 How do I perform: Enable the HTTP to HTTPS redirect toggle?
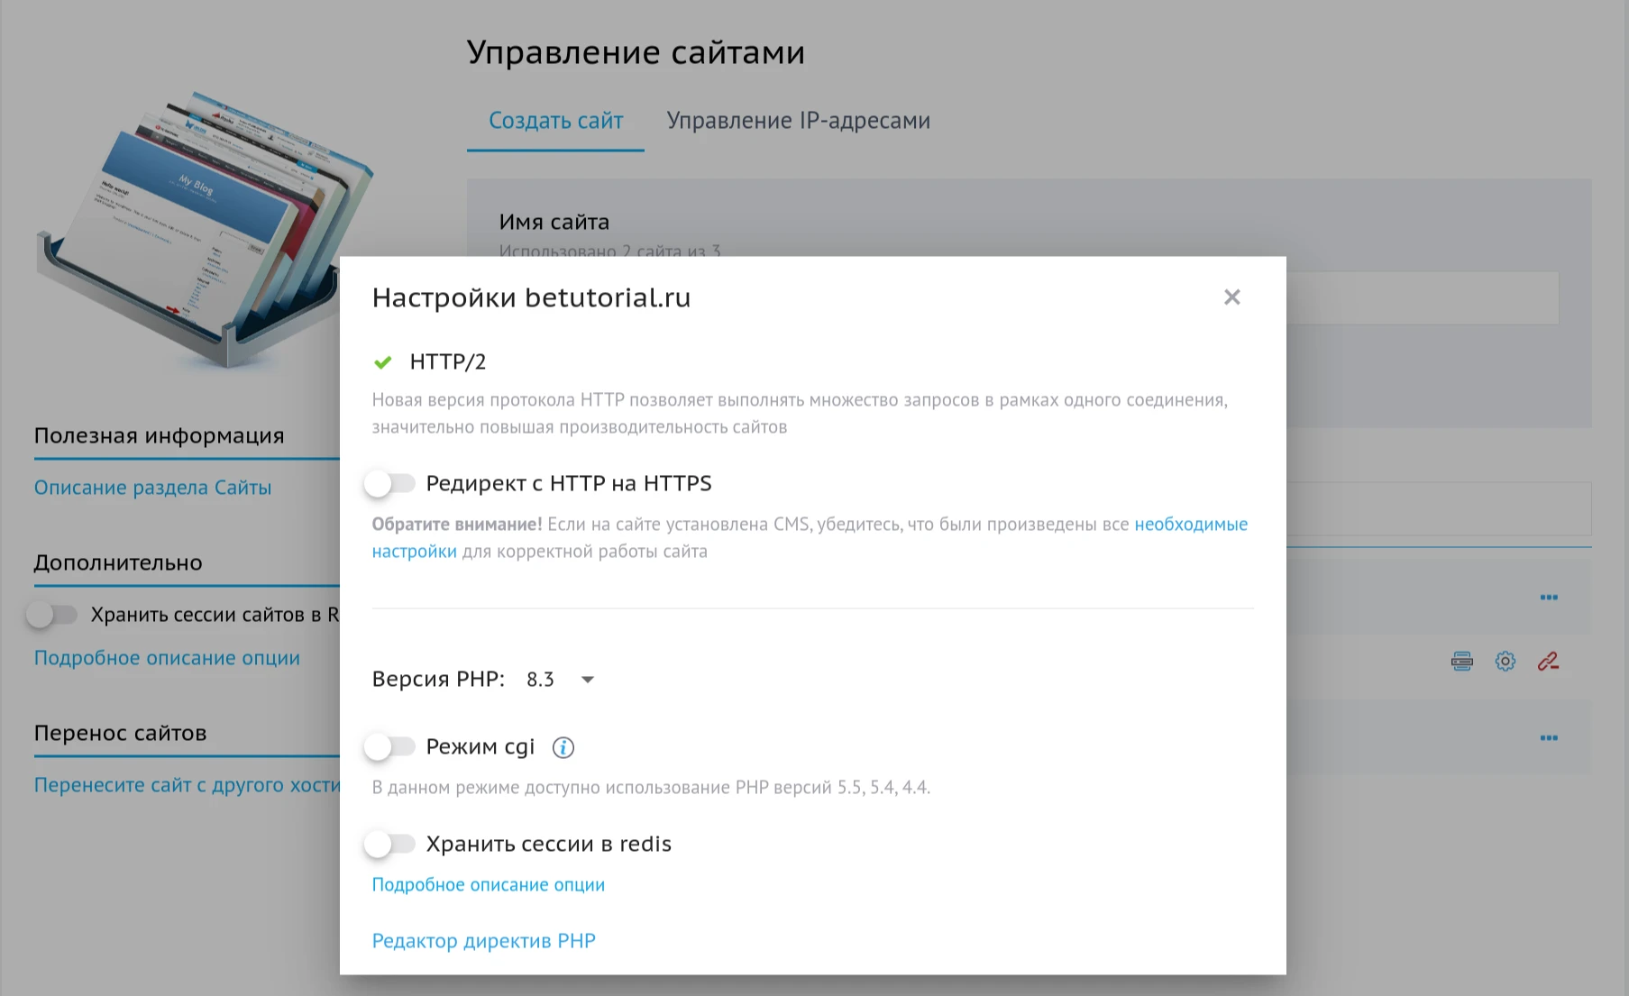point(391,483)
